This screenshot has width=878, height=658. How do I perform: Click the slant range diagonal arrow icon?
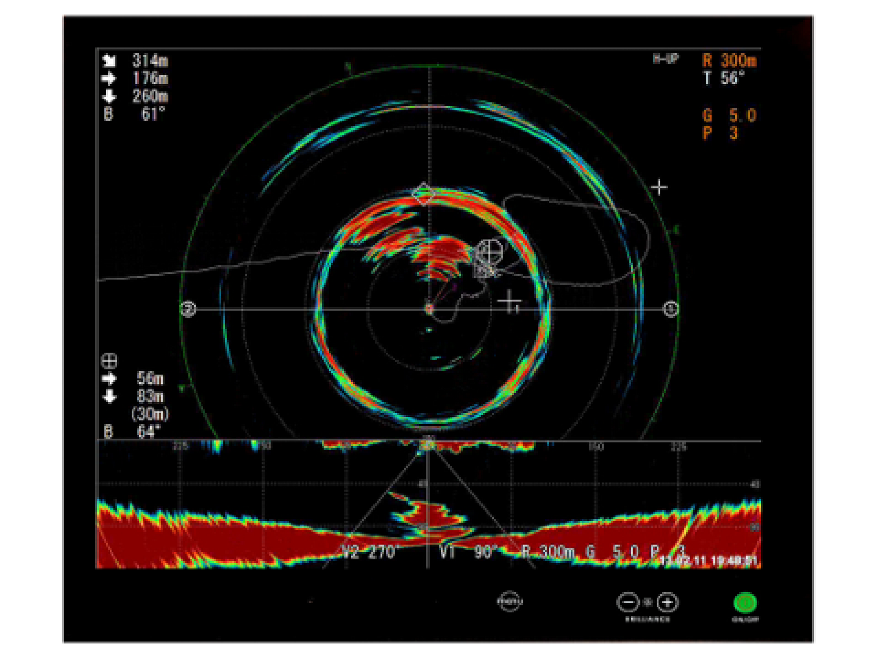click(x=109, y=60)
